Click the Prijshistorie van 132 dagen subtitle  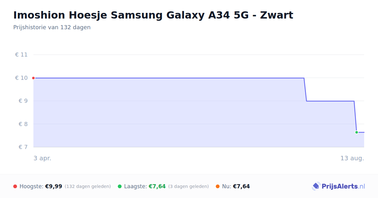52,27
